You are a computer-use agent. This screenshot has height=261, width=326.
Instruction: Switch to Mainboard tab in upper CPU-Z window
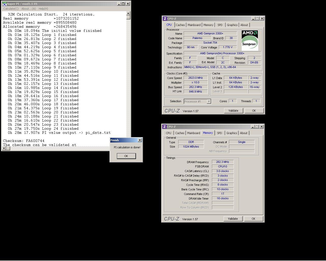[x=194, y=25]
